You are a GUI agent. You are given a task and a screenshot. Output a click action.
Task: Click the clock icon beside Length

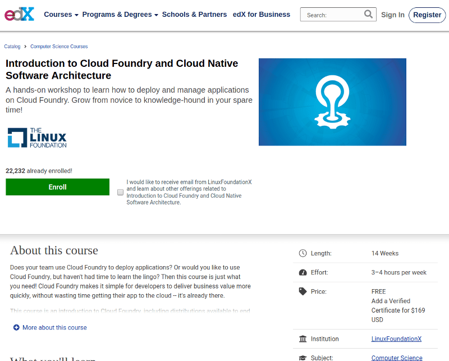click(x=303, y=253)
